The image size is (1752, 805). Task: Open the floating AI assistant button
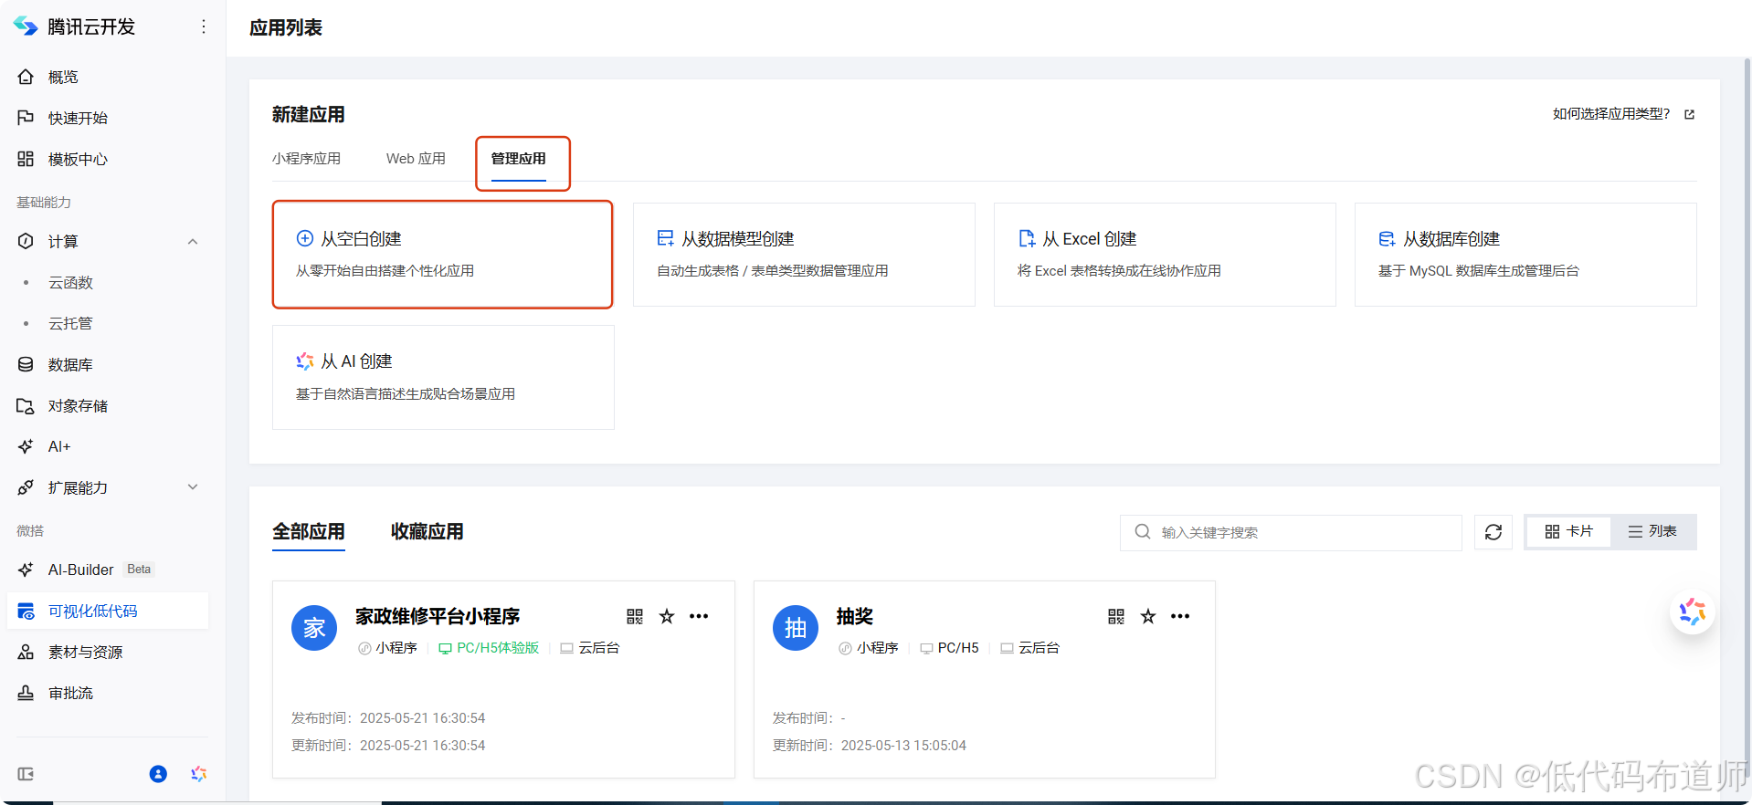pyautogui.click(x=1693, y=612)
